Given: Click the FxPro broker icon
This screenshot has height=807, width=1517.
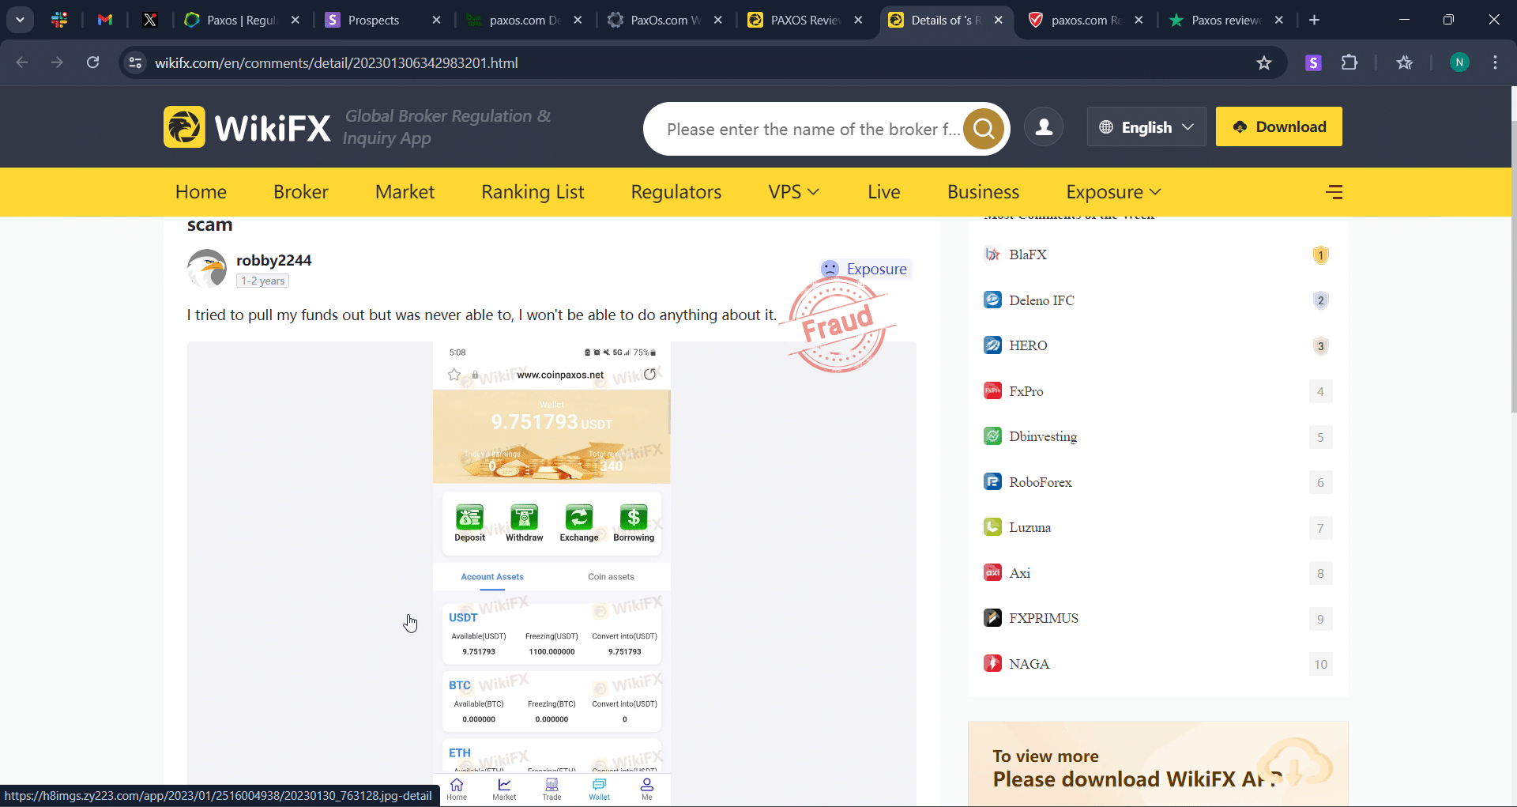Looking at the screenshot, I should [992, 391].
